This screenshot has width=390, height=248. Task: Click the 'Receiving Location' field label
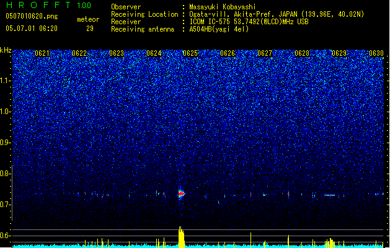click(144, 14)
